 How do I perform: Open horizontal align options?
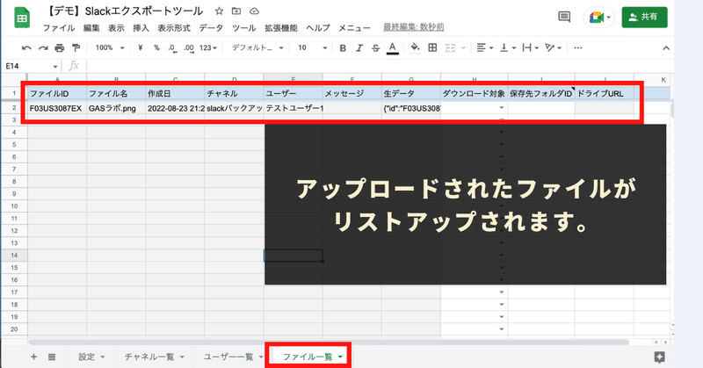(484, 47)
